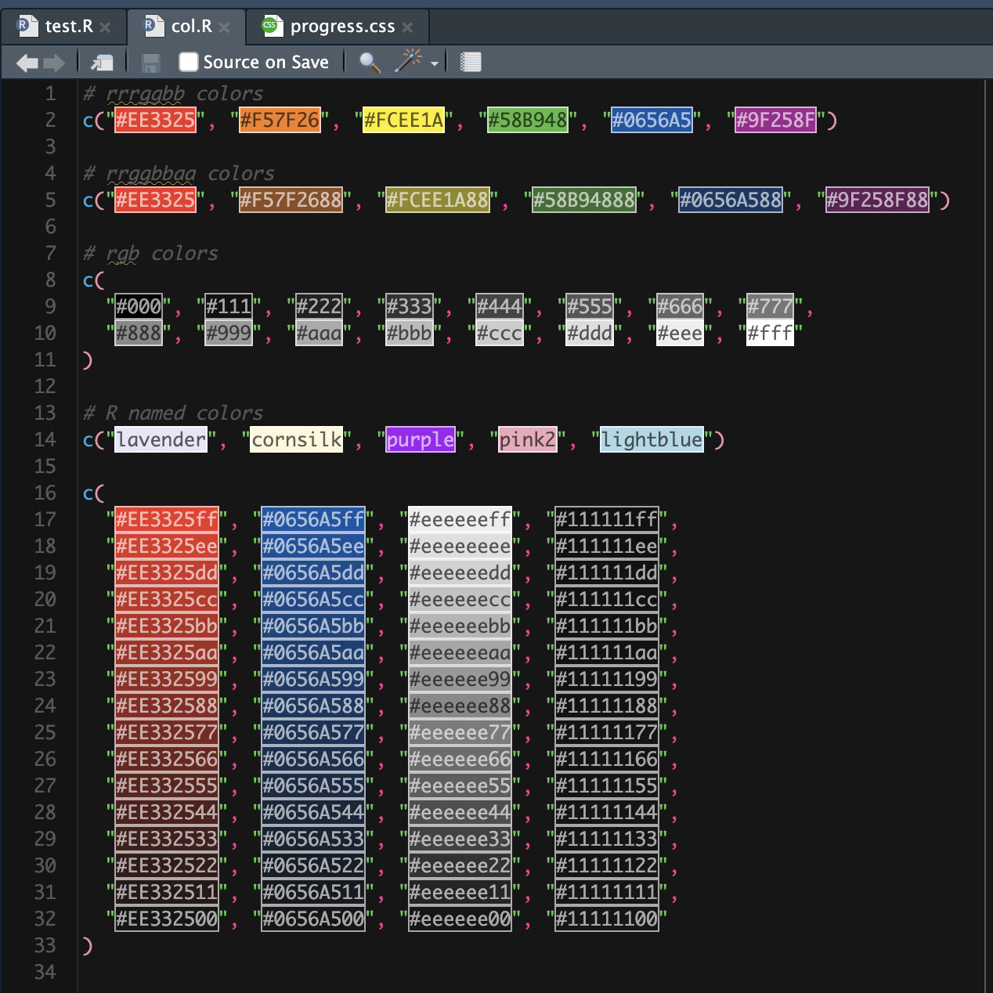Viewport: 993px width, 993px height.
Task: Click the highlighted purple color swatch
Action: (420, 439)
